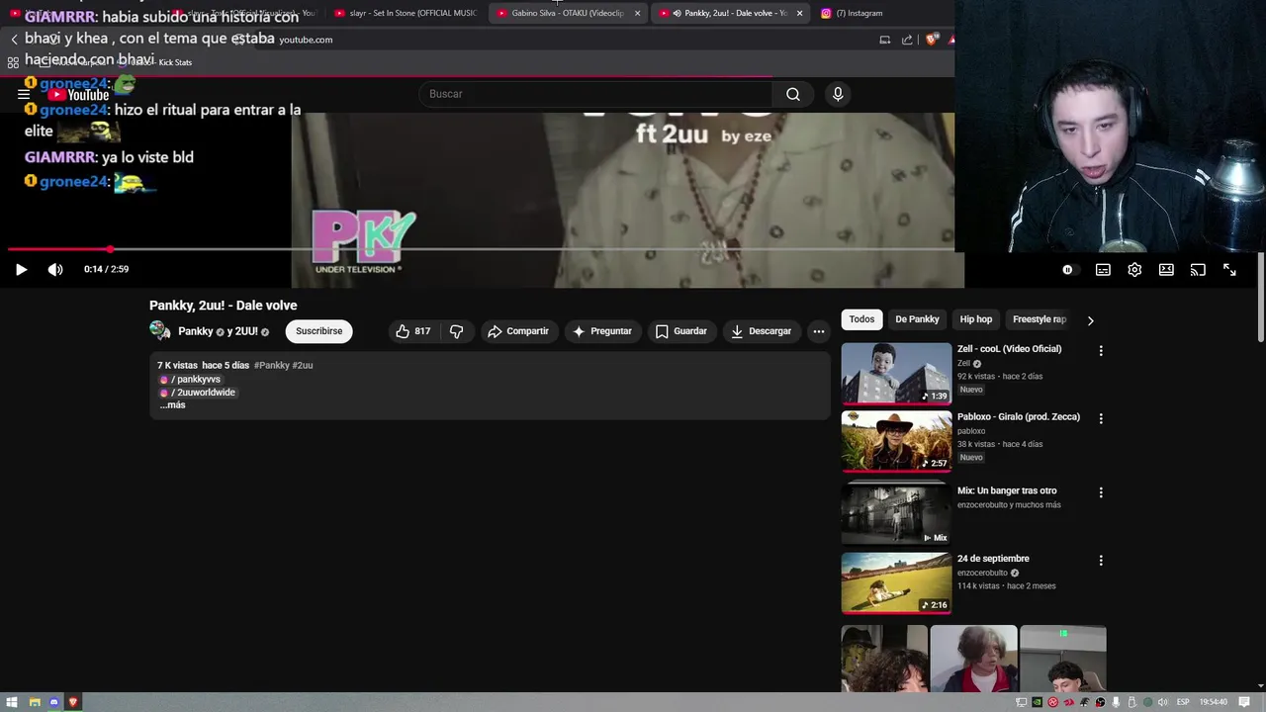Open the Pabloxo - Giralo video thumbnail
1266x712 pixels.
896,441
